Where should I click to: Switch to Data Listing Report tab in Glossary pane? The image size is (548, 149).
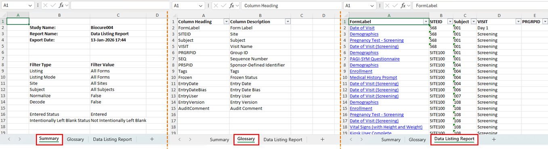pyautogui.click(x=283, y=139)
